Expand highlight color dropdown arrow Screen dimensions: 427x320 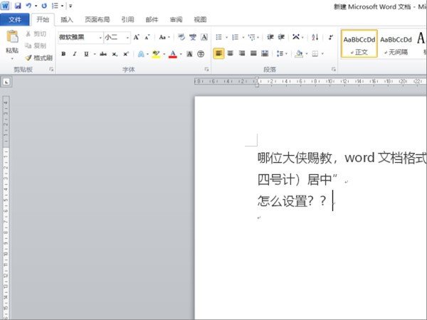(164, 54)
